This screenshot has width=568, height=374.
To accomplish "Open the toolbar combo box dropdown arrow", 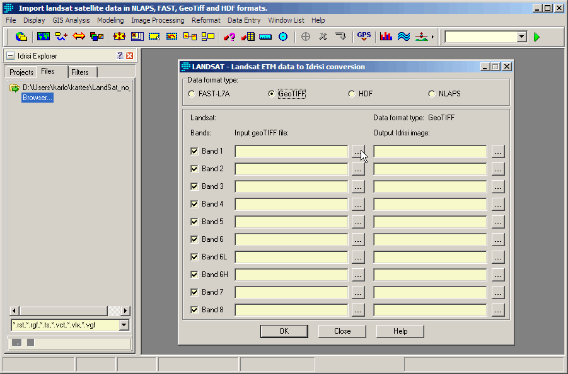I will click(x=521, y=37).
